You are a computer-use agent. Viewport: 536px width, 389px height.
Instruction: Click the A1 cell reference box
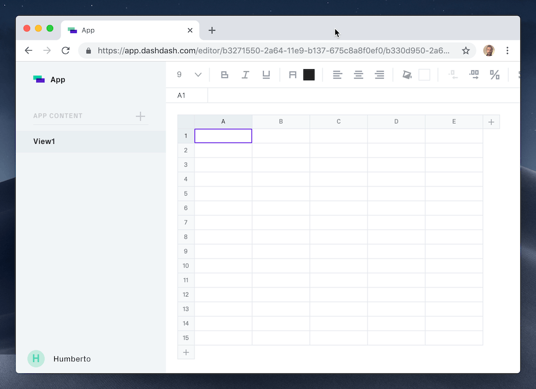tap(186, 95)
